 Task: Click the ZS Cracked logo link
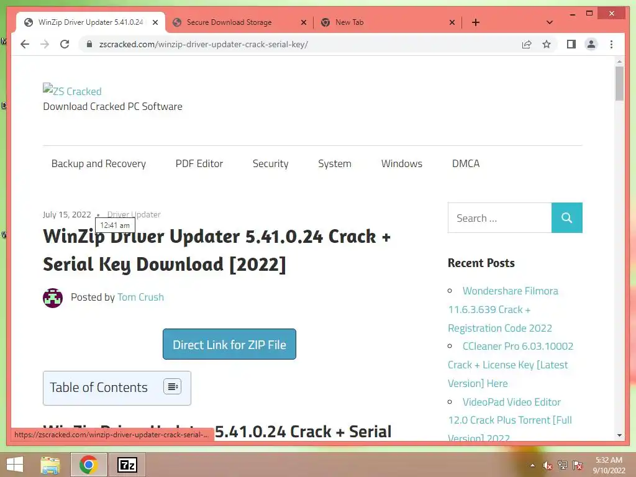tap(72, 91)
